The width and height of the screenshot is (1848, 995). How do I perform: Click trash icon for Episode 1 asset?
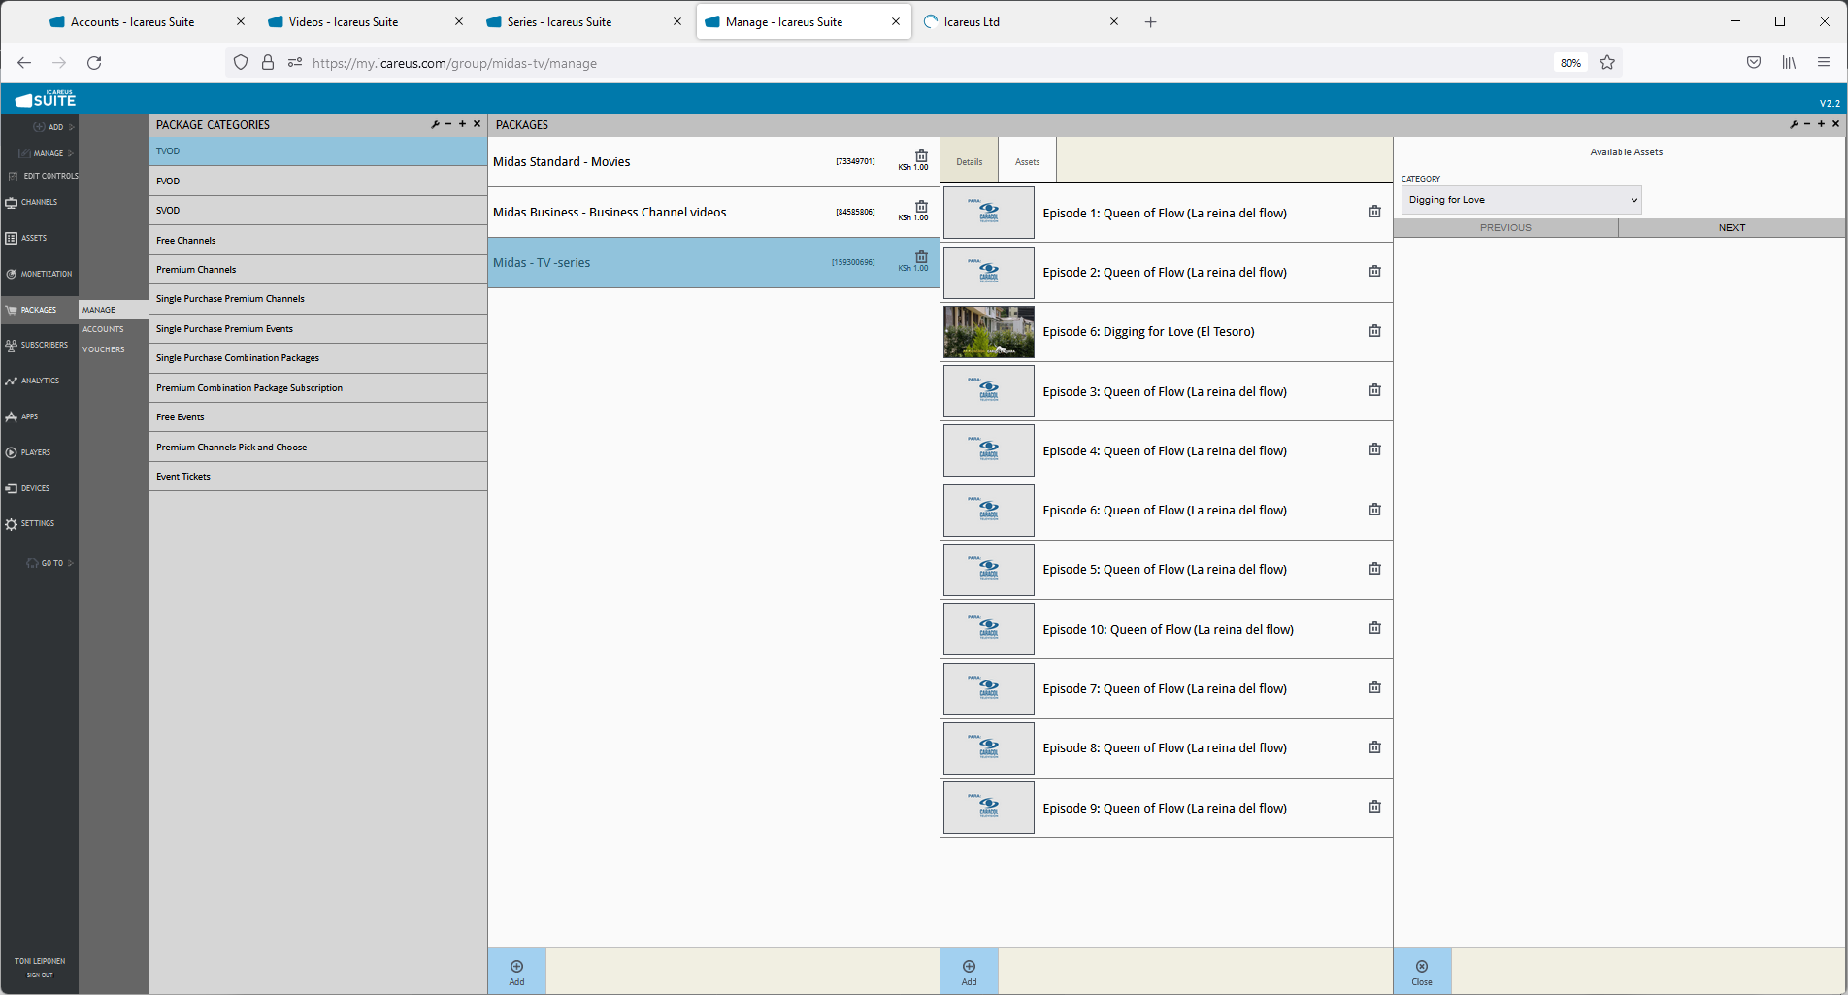coord(1374,212)
